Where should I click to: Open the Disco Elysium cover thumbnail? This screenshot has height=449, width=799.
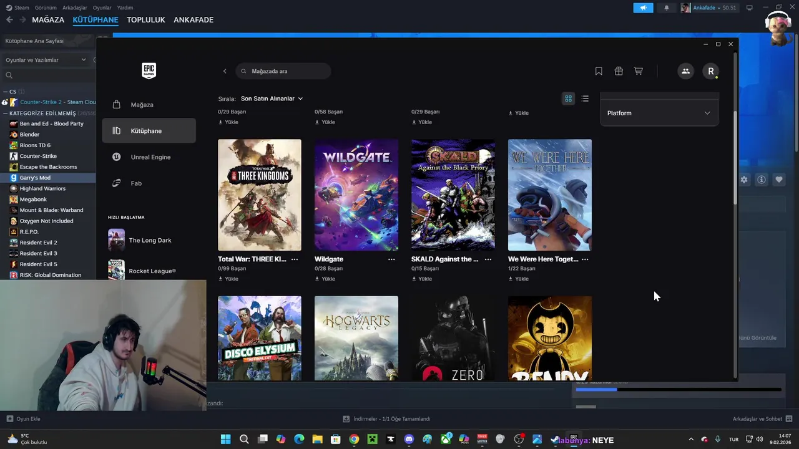[260, 338]
